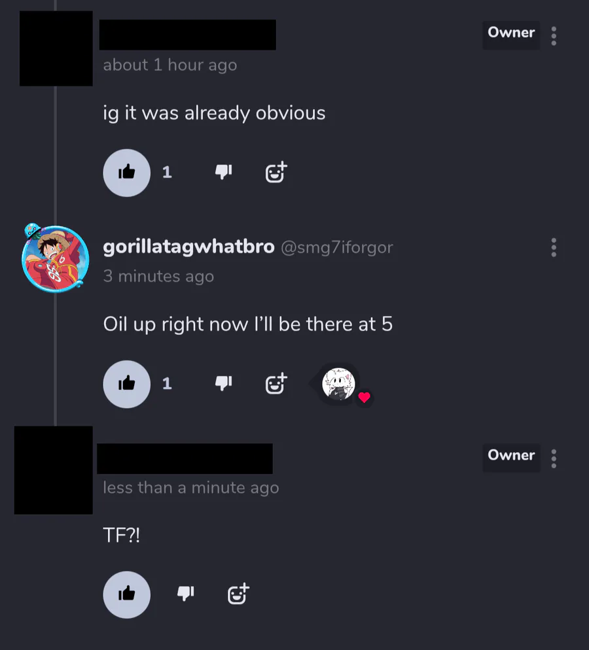This screenshot has width=589, height=650.
Task: Add reaction to "ig it was already obvious" comment
Action: coord(276,172)
